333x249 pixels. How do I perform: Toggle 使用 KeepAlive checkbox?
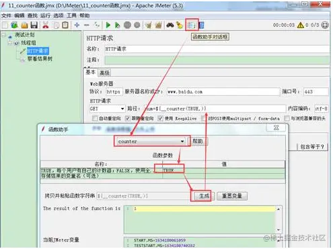click(160, 118)
